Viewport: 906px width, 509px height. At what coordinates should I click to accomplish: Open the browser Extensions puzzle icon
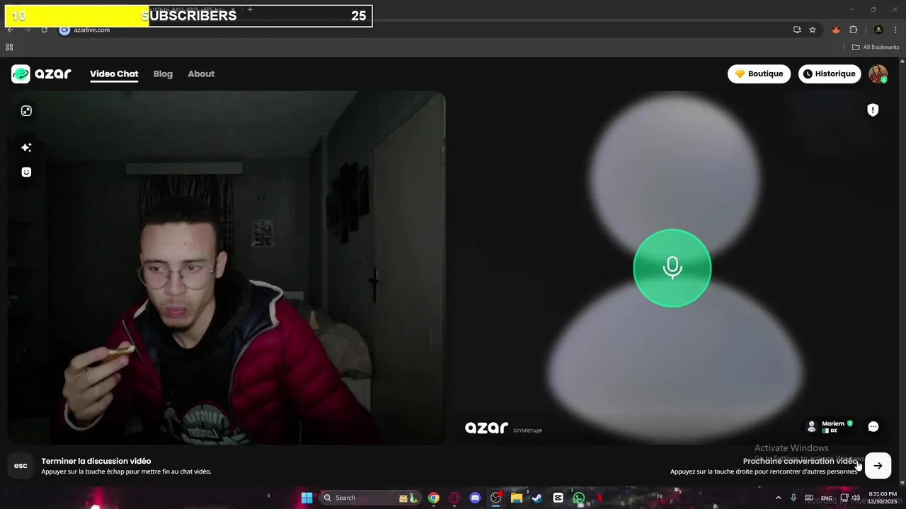(x=853, y=30)
